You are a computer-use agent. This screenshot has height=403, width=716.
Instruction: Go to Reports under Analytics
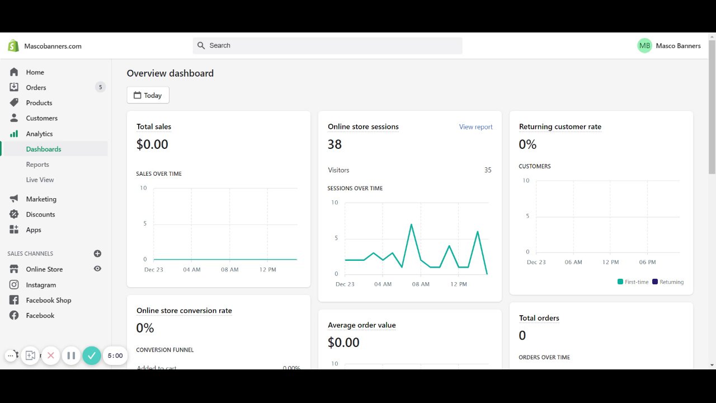pos(37,165)
